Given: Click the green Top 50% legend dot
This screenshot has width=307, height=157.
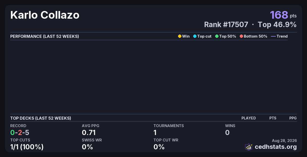Looking at the screenshot, I should click(x=217, y=36).
